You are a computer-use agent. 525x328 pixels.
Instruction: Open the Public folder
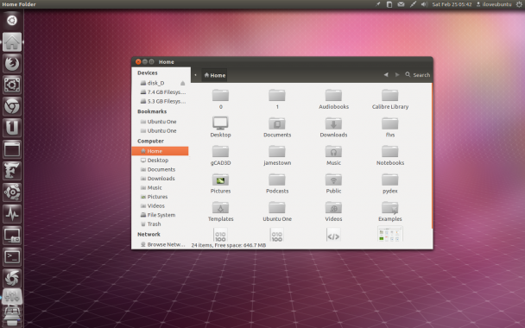tap(333, 183)
